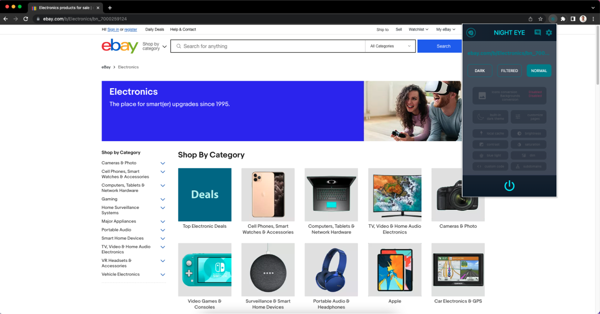Expand Gaming category in sidebar
Image resolution: width=600 pixels, height=314 pixels.
click(x=162, y=199)
